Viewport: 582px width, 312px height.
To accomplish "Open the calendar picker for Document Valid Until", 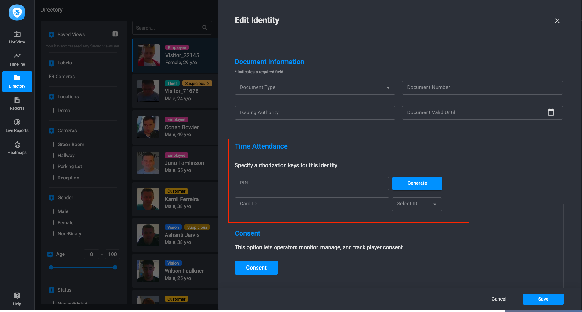I will tap(551, 112).
